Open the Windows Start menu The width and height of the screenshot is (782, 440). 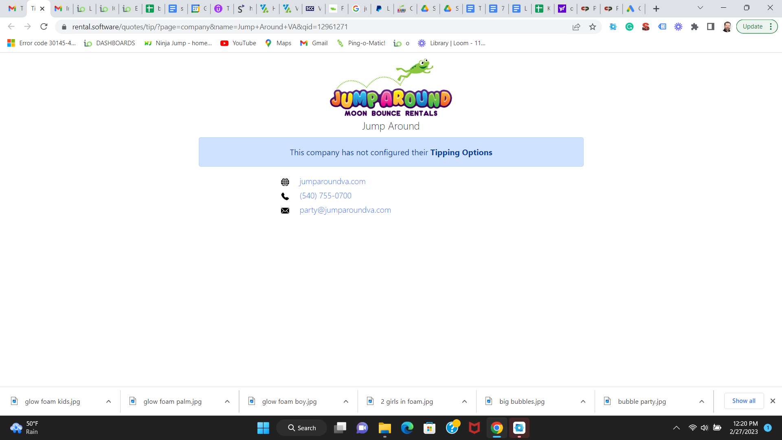click(x=263, y=428)
